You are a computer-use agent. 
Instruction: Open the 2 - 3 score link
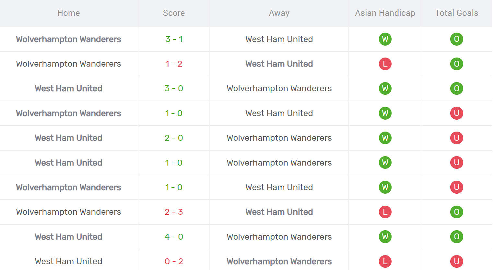[x=174, y=212]
